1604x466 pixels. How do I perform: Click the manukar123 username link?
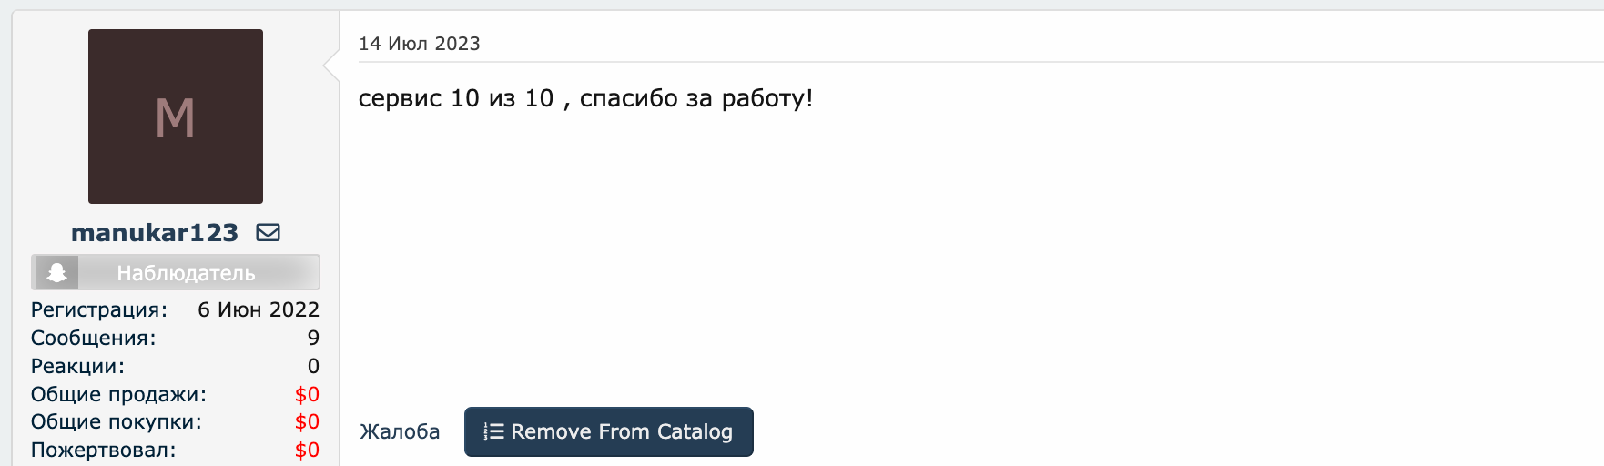pyautogui.click(x=155, y=233)
